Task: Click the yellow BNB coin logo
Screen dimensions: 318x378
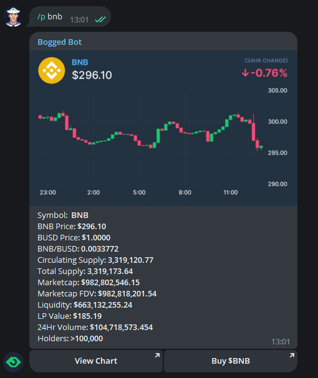Action: pos(51,70)
